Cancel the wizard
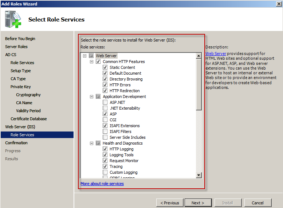Image resolution: width=283 pixels, height=208 pixels. 258,203
